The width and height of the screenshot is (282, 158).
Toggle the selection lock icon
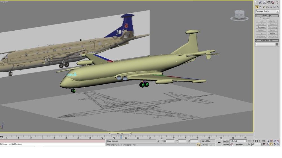[158, 141]
